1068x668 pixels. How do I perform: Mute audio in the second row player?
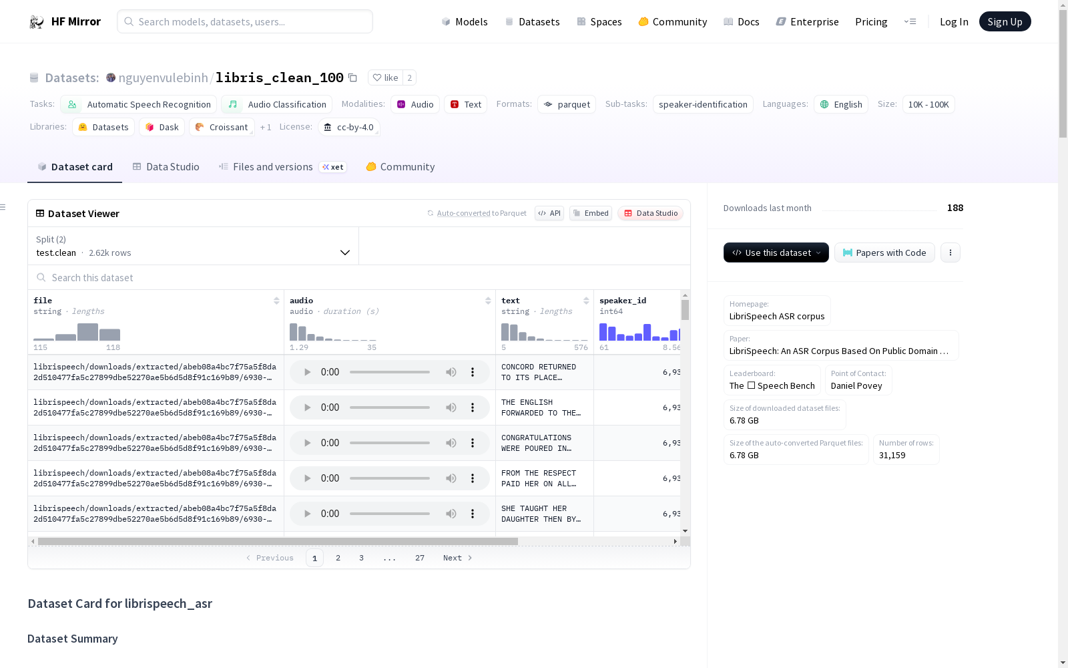pyautogui.click(x=451, y=407)
